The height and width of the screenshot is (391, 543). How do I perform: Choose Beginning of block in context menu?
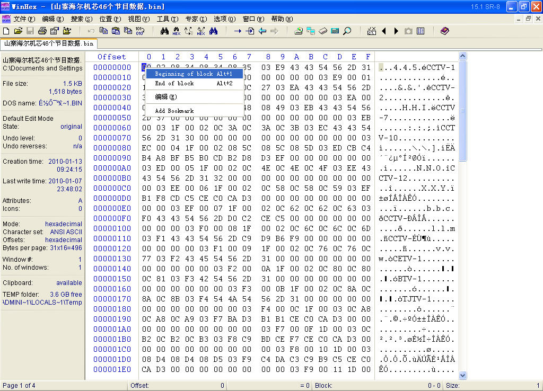click(x=194, y=74)
